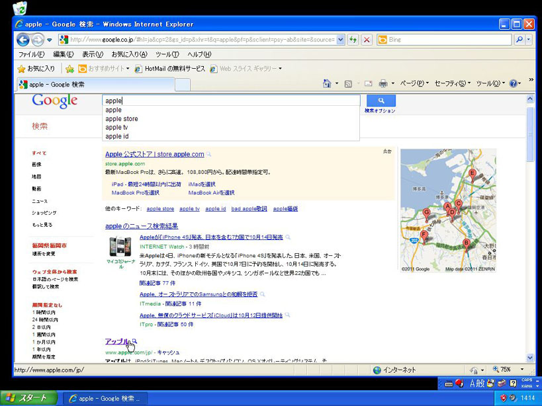Click the blue Help question mark icon

pyautogui.click(x=513, y=83)
